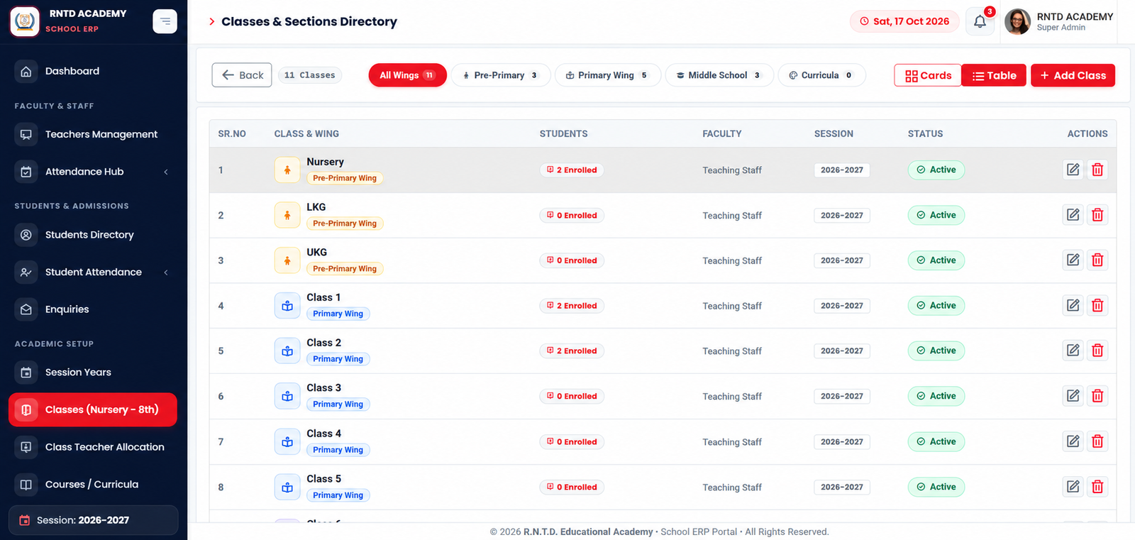Click the Class 1 wing icon
The width and height of the screenshot is (1135, 540).
(287, 306)
